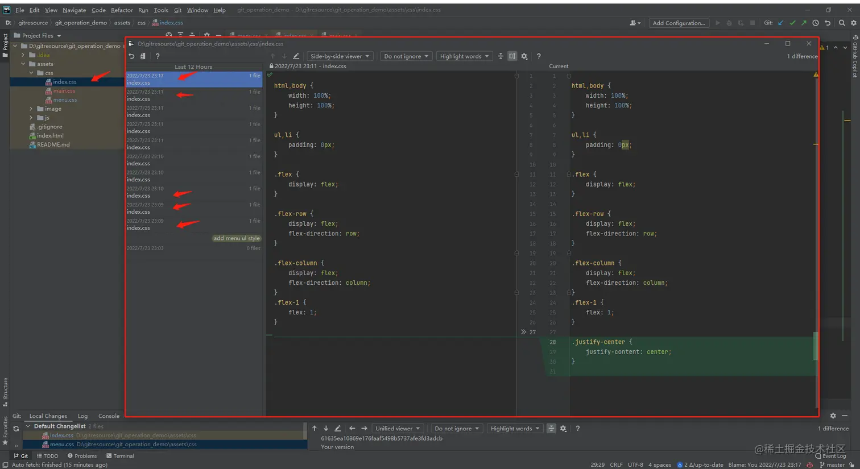
Task: Open diff settings gear in Local History toolbar
Action: (x=524, y=56)
